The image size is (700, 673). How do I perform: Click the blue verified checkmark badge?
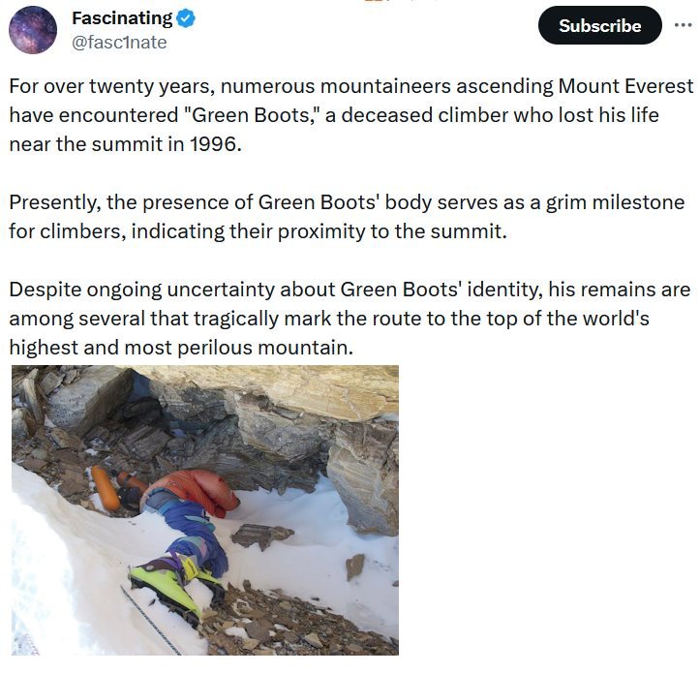(x=187, y=18)
